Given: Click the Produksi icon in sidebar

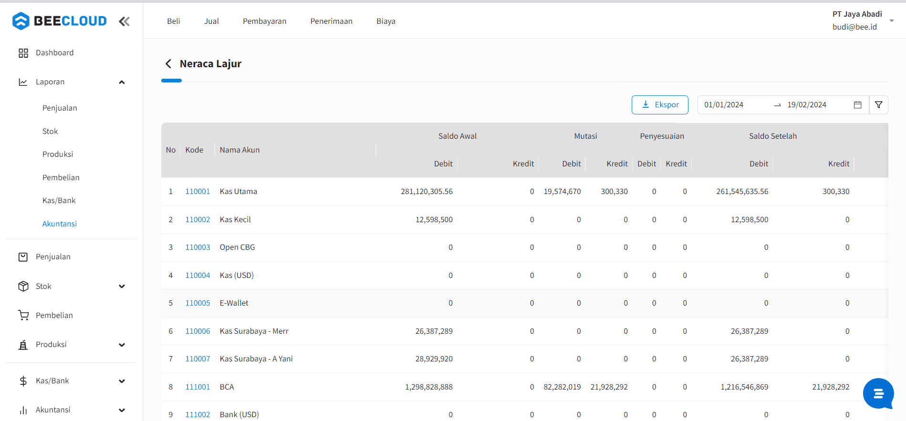Looking at the screenshot, I should coord(23,345).
